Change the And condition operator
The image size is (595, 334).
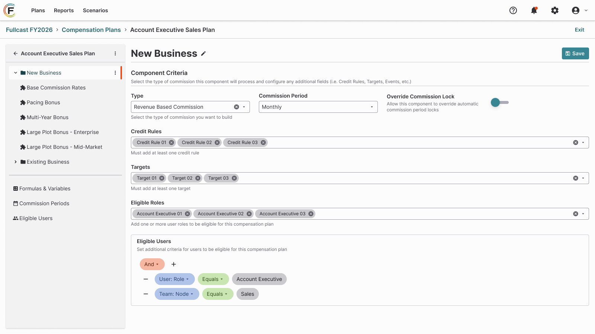[152, 264]
